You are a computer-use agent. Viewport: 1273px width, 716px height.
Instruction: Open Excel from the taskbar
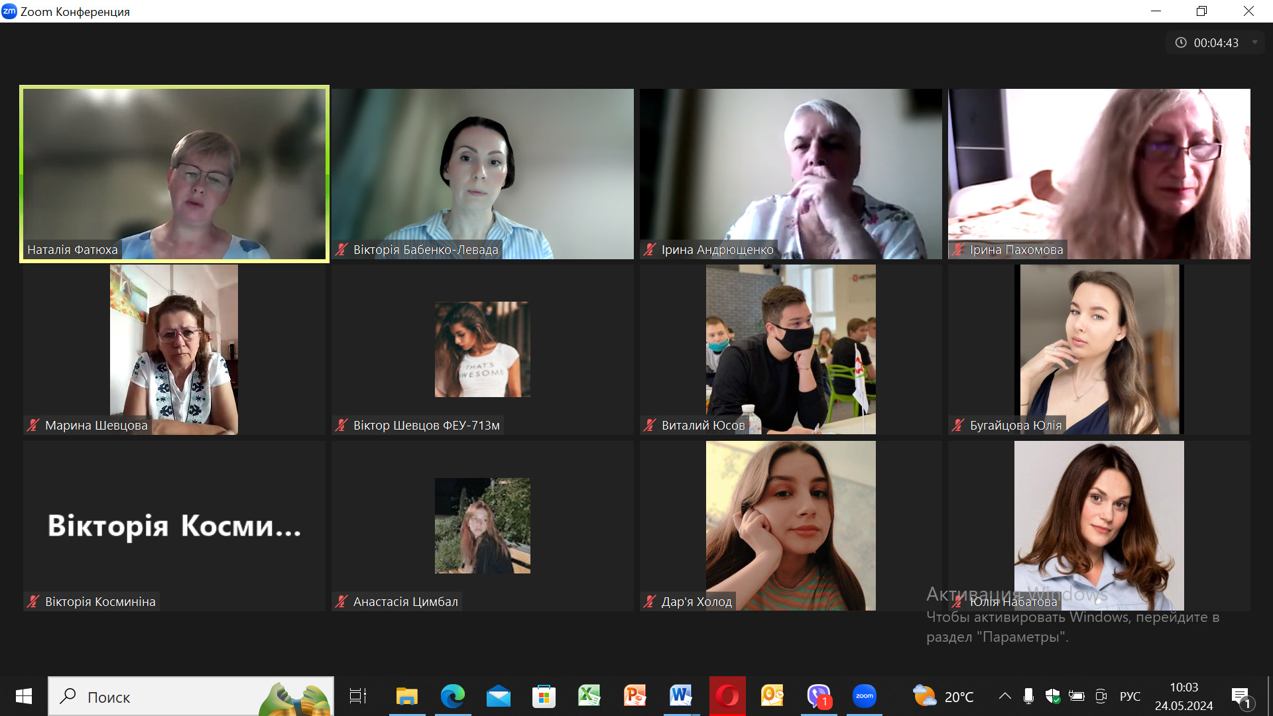point(589,696)
